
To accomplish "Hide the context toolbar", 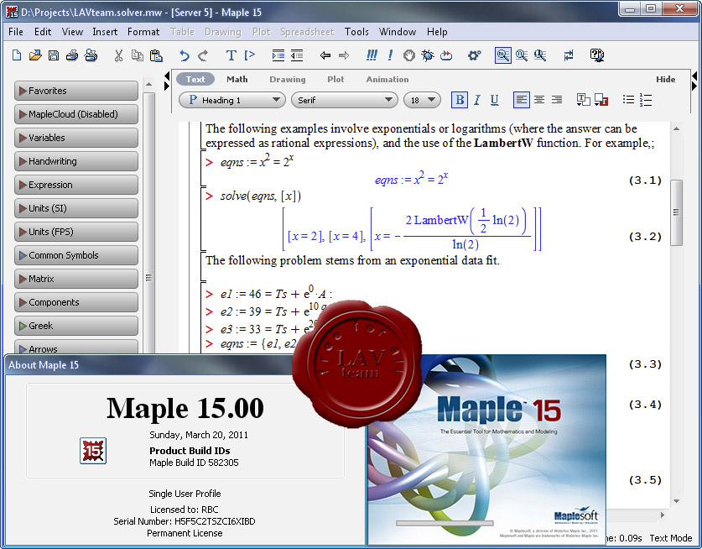I will point(665,79).
